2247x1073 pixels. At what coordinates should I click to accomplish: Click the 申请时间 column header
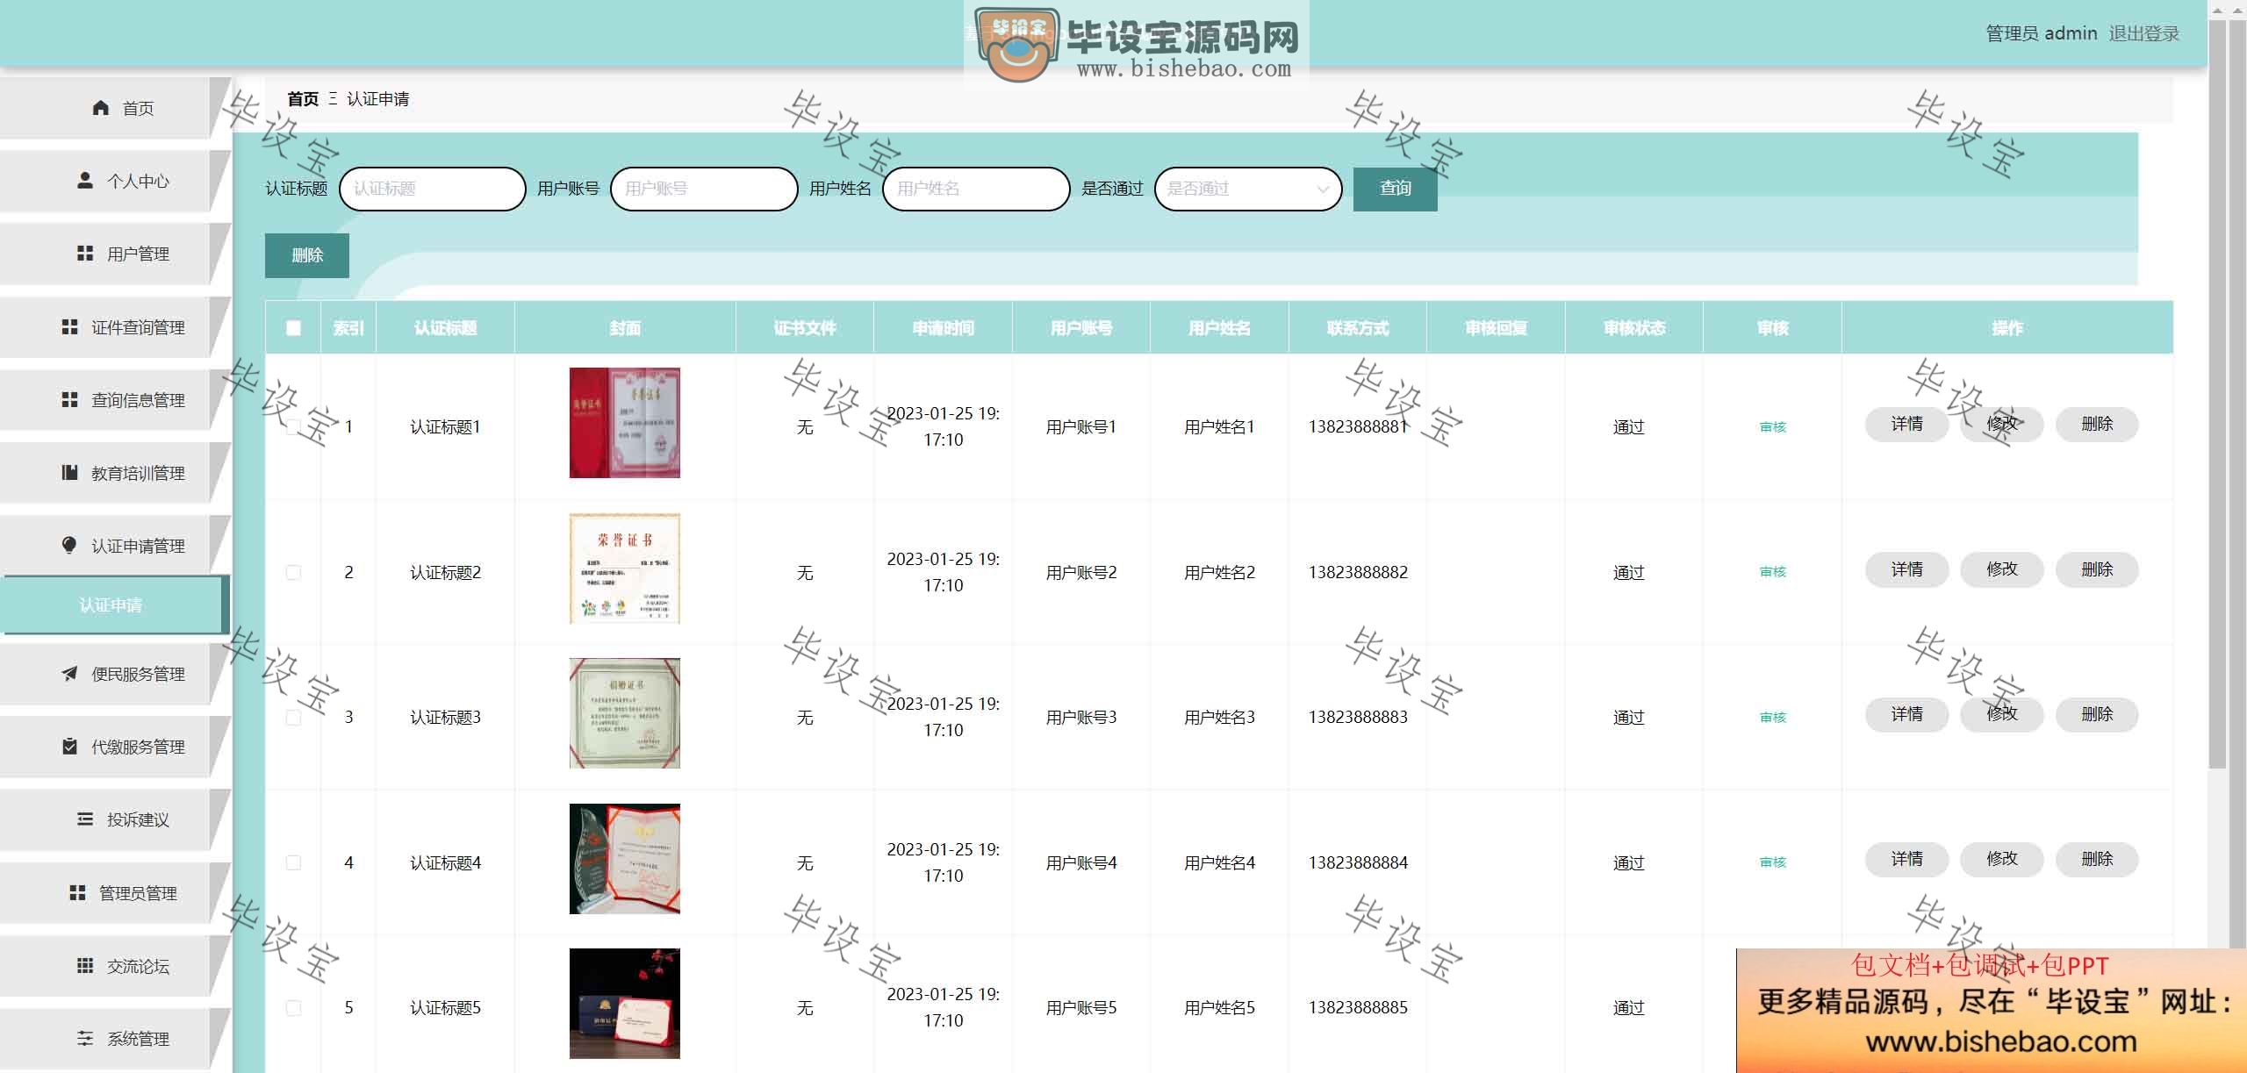point(943,328)
